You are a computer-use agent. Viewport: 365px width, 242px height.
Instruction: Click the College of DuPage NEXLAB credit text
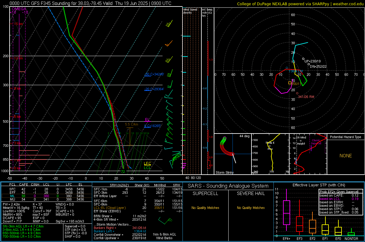click(x=300, y=4)
